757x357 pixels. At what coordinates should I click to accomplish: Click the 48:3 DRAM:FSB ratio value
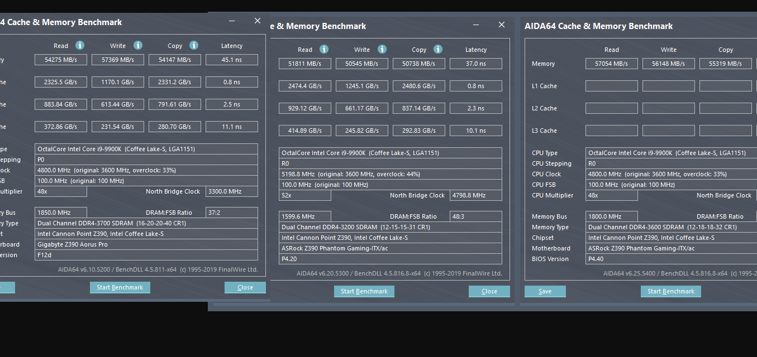point(476,216)
